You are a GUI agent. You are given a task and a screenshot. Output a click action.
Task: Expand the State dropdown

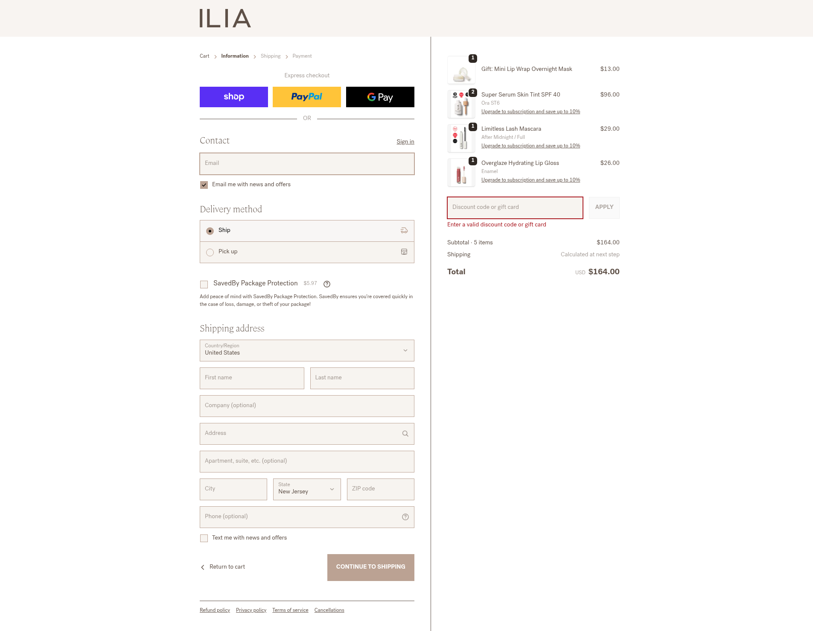coord(307,489)
